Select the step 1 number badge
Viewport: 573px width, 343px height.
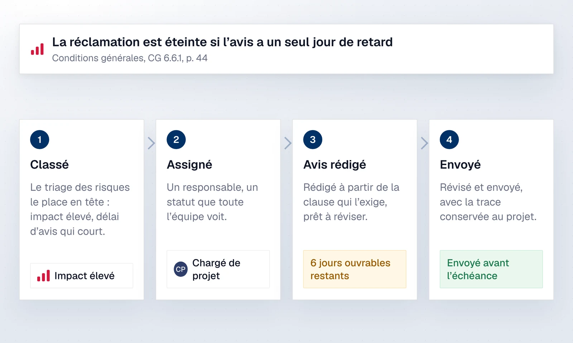point(40,140)
